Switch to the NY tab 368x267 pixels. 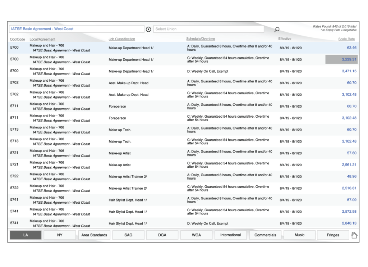coord(60,235)
